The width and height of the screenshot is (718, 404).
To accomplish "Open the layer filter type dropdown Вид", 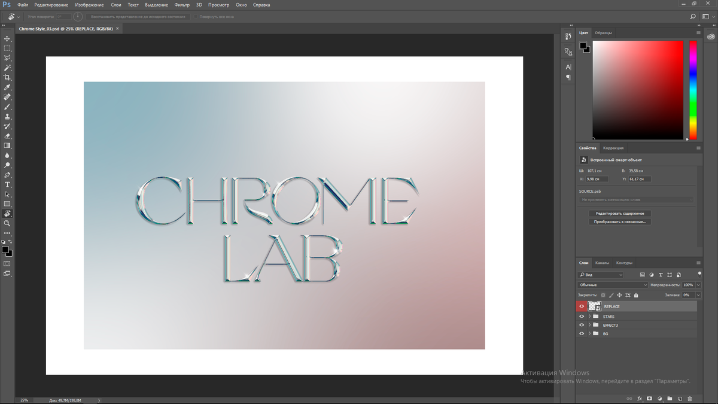I will [x=601, y=275].
